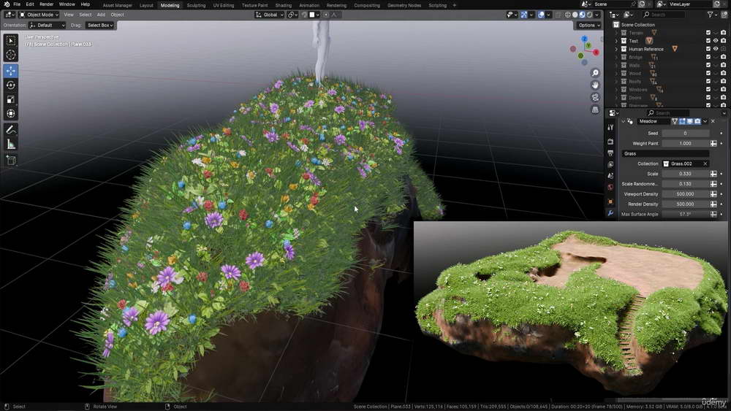Toggle camera view icon in viewport
This screenshot has height=411, width=731.
point(595,97)
